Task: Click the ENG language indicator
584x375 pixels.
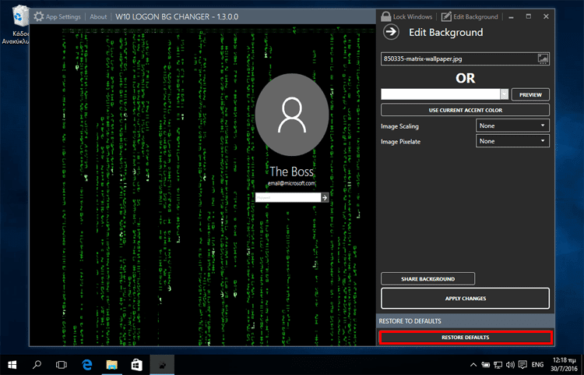Action: tap(537, 365)
